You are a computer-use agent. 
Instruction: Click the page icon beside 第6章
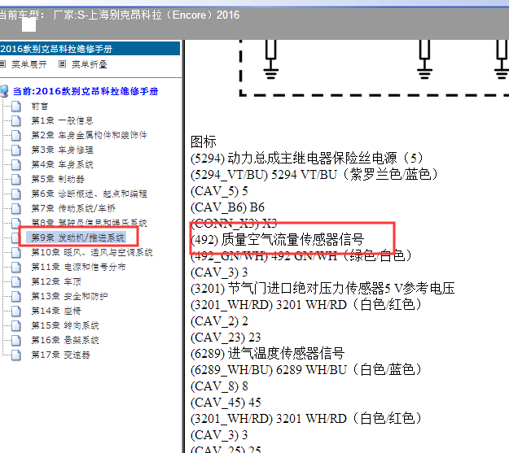pos(15,194)
